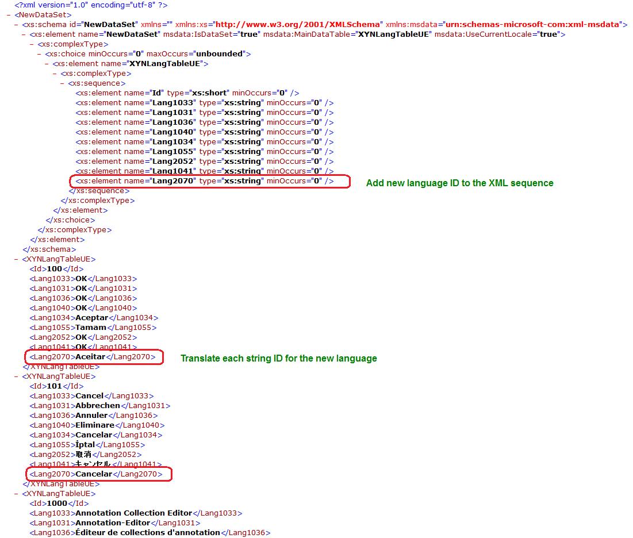Collapse the root NewDataSet node

tap(9, 15)
